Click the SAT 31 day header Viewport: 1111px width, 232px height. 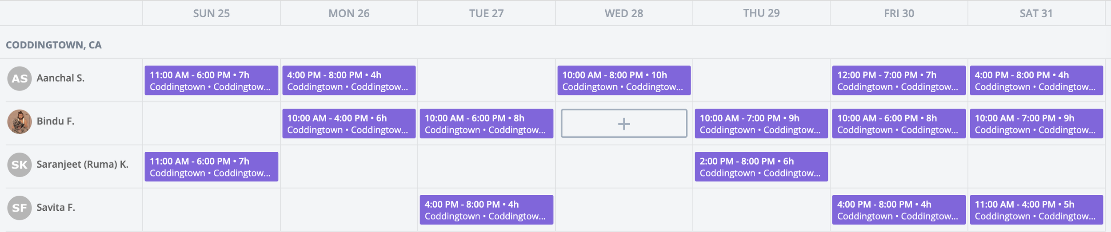(1036, 13)
